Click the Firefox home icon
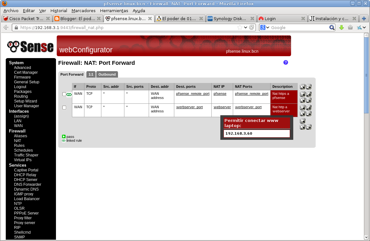 [350, 27]
